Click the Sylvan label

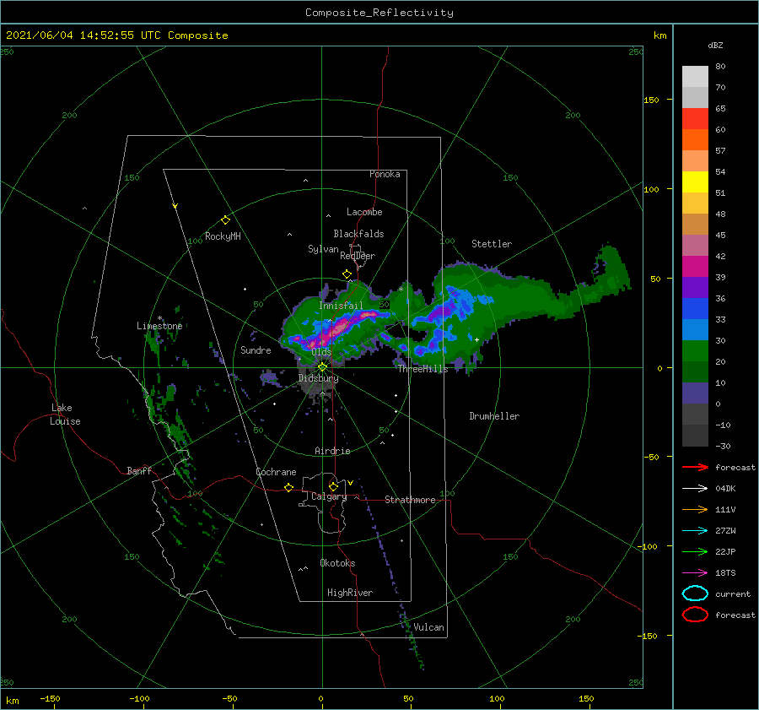pos(323,249)
